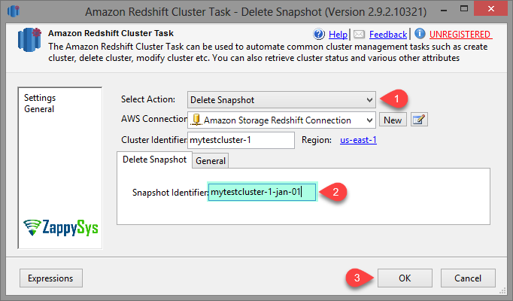Screen dimensions: 513x301
Task: Select General in the left panel
Action: click(39, 109)
